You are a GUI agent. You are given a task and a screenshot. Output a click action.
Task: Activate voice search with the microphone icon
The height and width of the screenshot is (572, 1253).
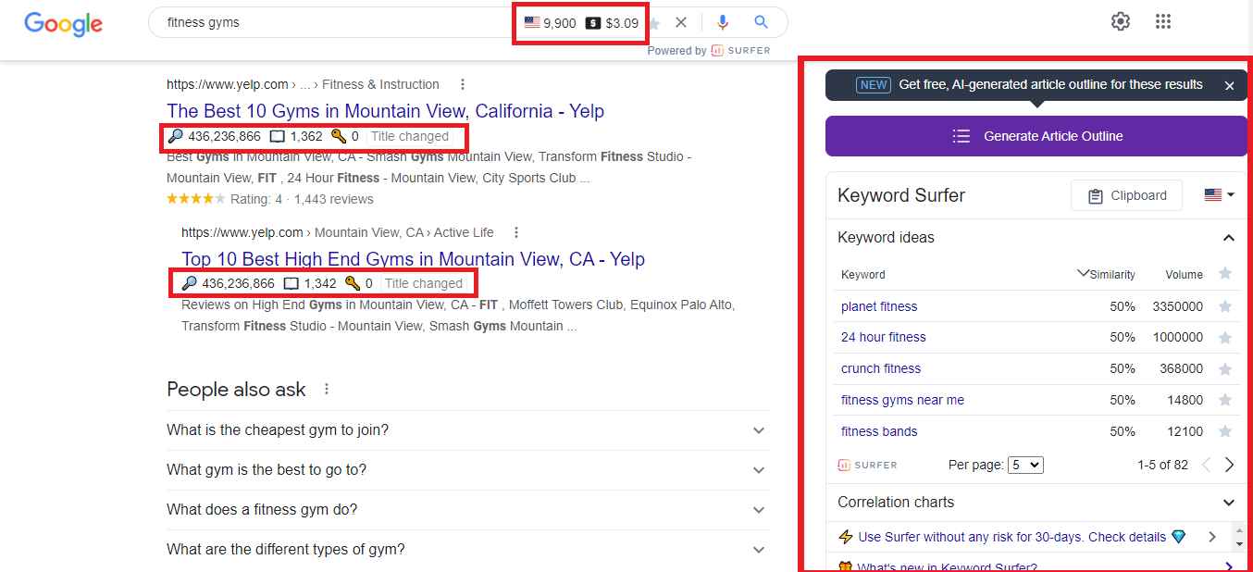coord(723,21)
